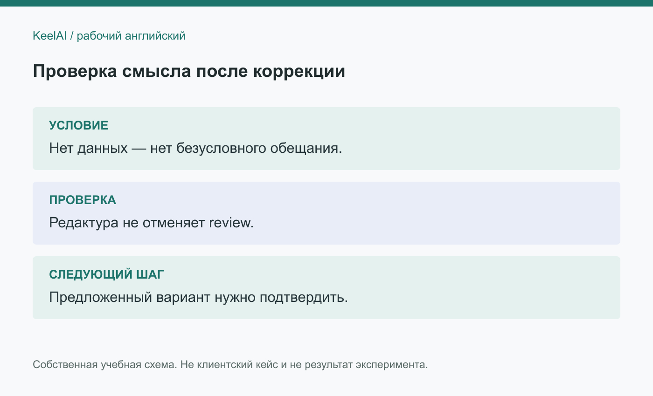Click the KeelAI / рабочий английский breadcrumb
The image size is (653, 396).
coord(109,36)
